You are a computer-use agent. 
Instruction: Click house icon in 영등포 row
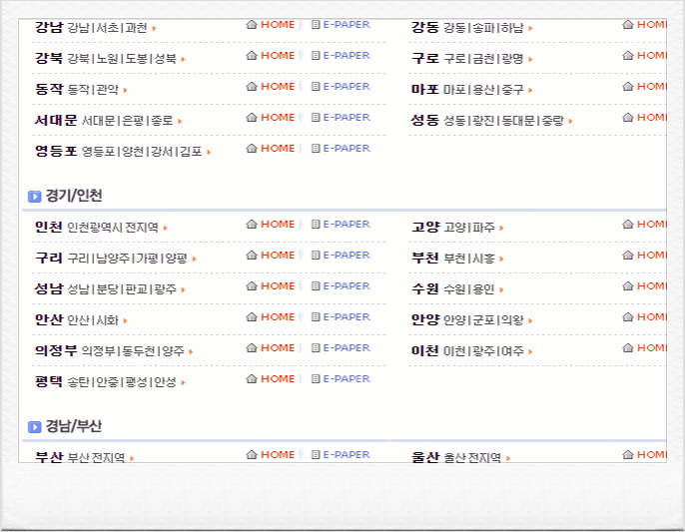(x=252, y=149)
